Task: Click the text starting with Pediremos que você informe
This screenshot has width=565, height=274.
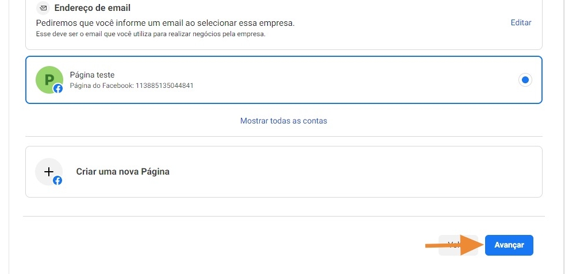Action: coord(165,23)
